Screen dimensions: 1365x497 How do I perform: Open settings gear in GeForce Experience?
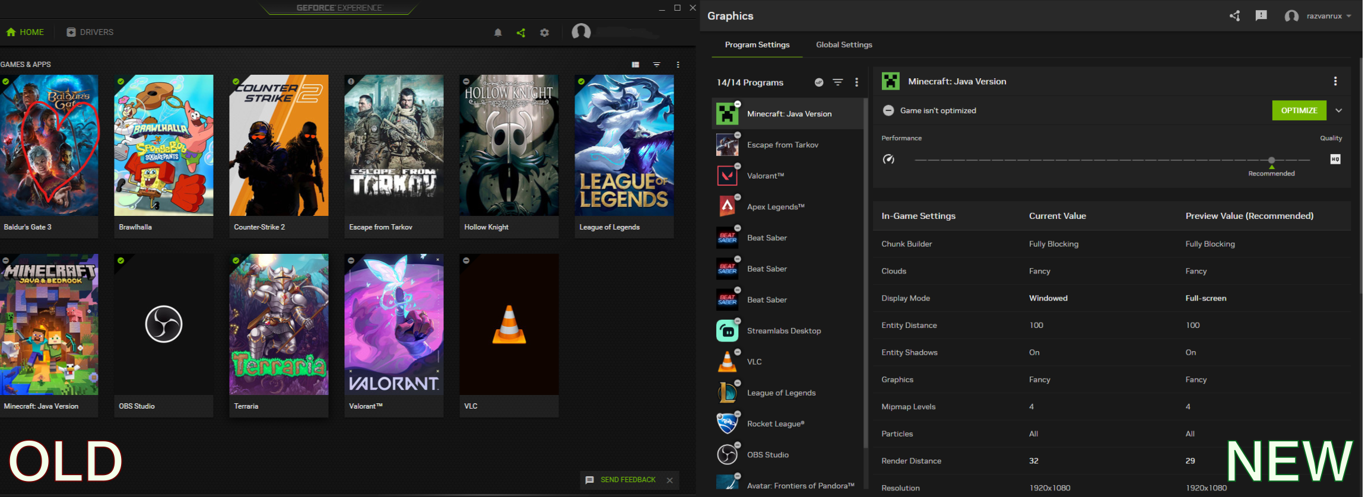coord(544,33)
